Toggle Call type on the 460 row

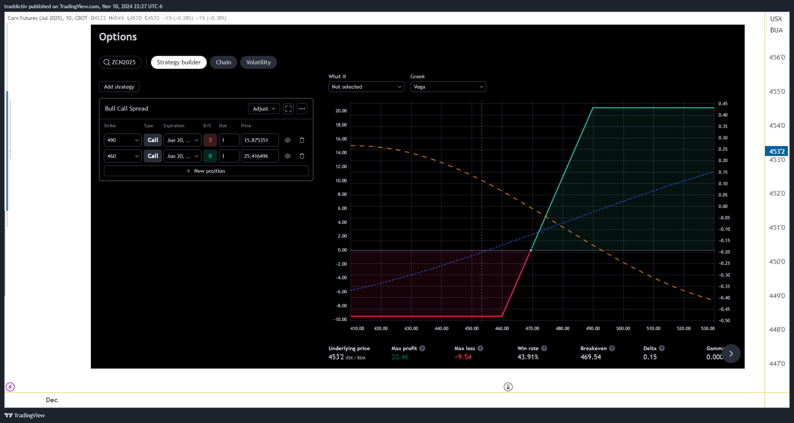(x=153, y=156)
